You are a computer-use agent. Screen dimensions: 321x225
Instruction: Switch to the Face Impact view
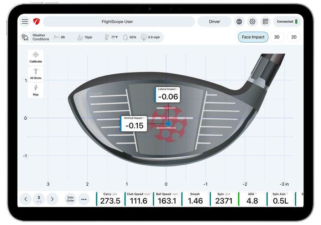pyautogui.click(x=253, y=37)
